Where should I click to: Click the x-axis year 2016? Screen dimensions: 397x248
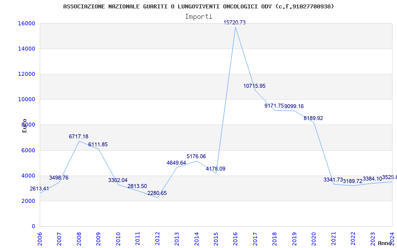click(235, 239)
